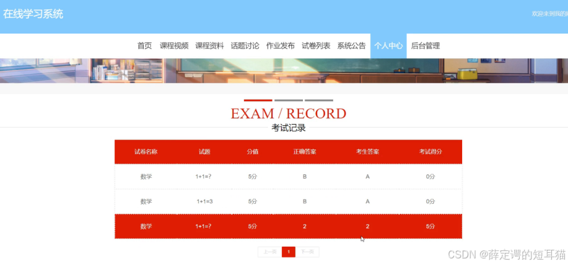
Task: Click correct answer B in the 1+1=3 row
Action: click(x=305, y=201)
